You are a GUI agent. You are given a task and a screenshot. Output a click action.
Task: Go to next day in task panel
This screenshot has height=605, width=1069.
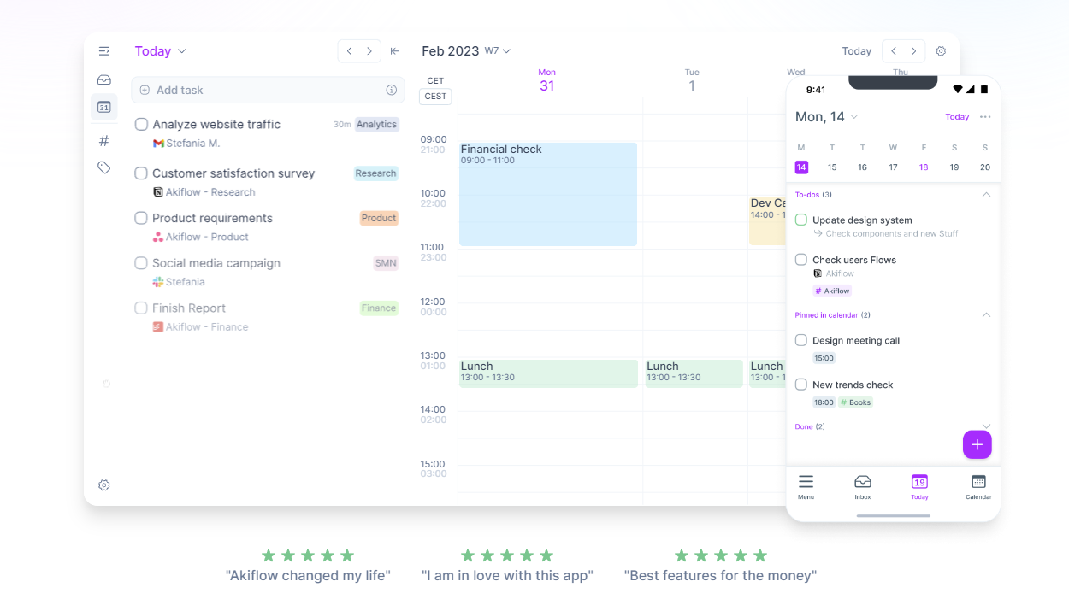[369, 51]
